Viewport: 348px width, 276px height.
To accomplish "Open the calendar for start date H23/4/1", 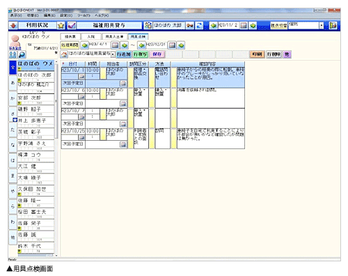I will [x=116, y=45].
